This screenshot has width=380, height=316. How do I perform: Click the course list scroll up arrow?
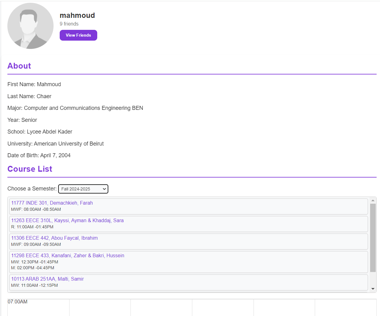373,200
